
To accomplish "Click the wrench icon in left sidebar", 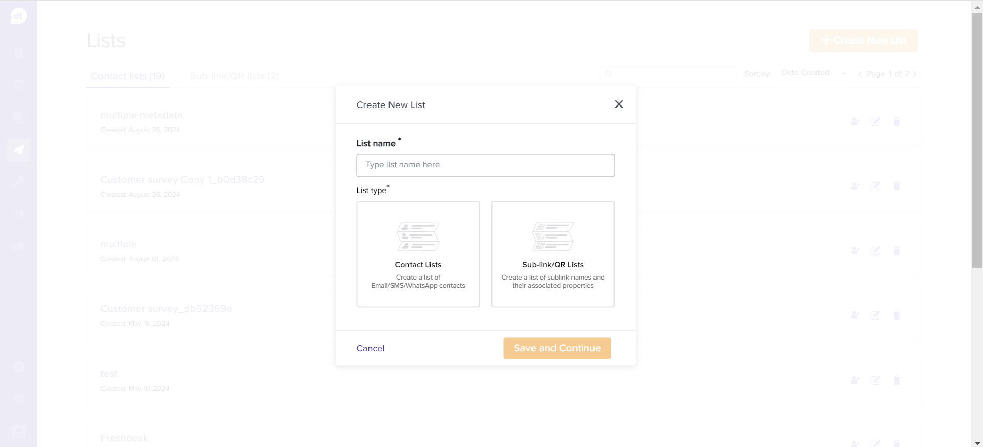I will 19,182.
